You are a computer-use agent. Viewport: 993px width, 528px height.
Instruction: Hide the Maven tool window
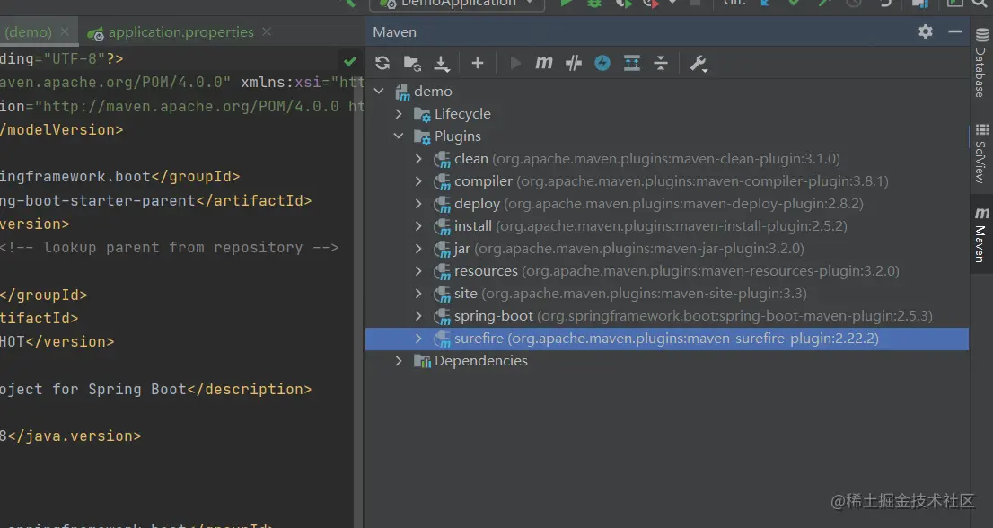tap(955, 31)
